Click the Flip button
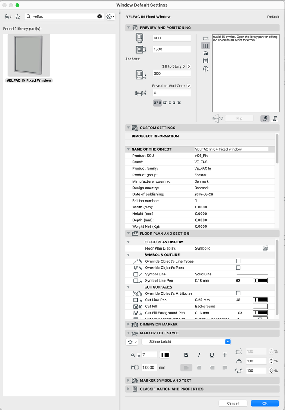Image resolution: width=285 pixels, height=410 pixels. click(x=239, y=119)
